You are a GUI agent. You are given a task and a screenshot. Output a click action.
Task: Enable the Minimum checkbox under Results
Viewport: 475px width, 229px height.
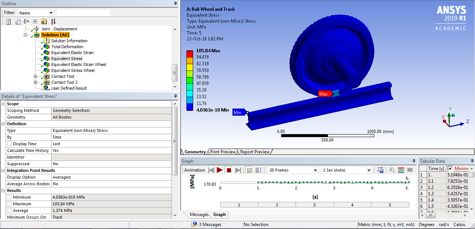click(x=9, y=198)
